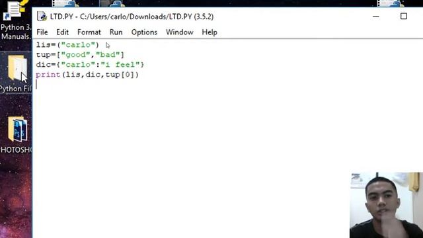
Task: Click the IDLE Python icon in title bar
Action: (x=42, y=17)
